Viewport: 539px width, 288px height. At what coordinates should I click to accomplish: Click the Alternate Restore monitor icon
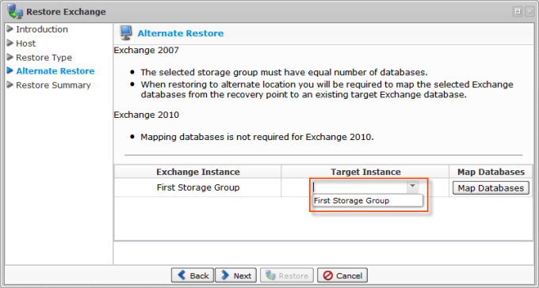click(125, 33)
